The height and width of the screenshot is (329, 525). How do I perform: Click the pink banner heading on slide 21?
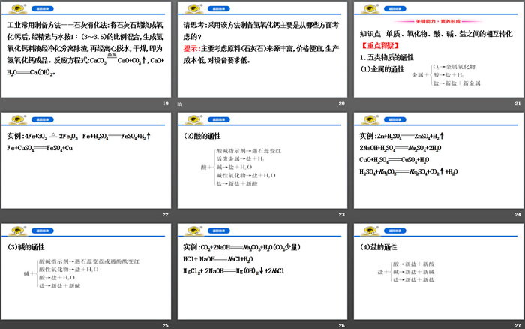(x=438, y=21)
